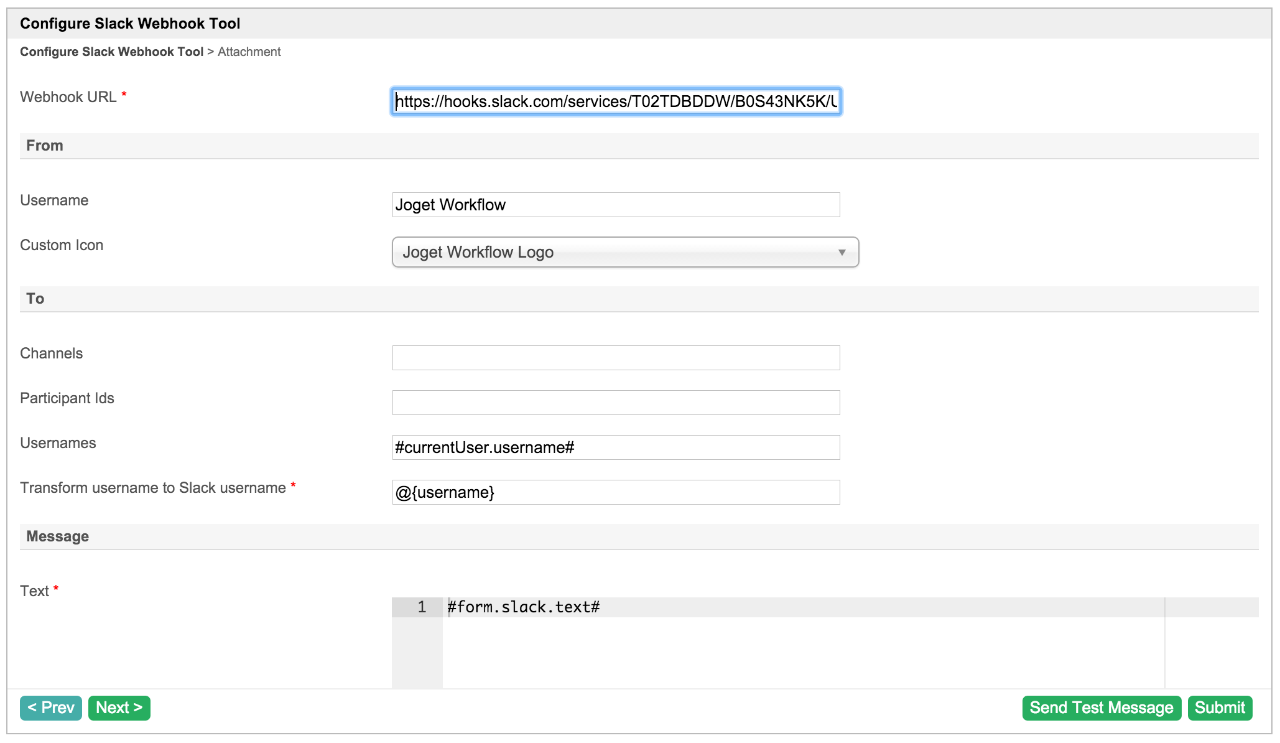Screen dimensions: 1280x743
Task: Open Configure Slack Webhook Tool breadcrumb
Action: pyautogui.click(x=111, y=52)
